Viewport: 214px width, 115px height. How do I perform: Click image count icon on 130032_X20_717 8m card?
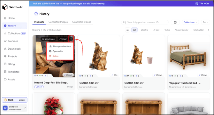pos(125,76)
